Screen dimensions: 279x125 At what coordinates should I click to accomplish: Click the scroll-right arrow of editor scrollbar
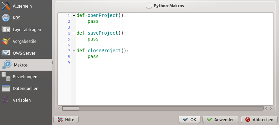coord(271,108)
